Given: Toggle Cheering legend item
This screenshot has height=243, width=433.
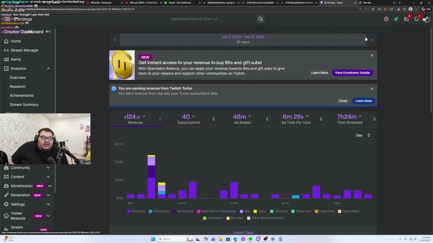Looking at the screenshot, I should coord(279,211).
